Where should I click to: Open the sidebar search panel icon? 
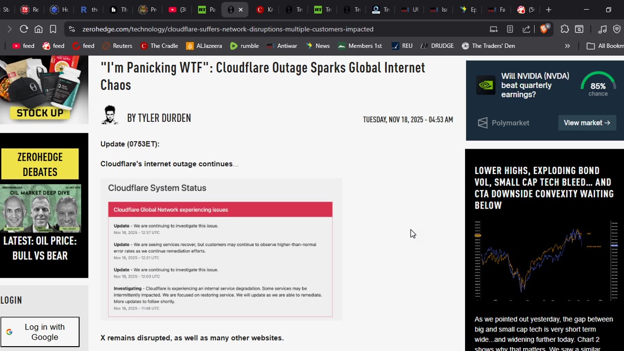(x=579, y=29)
